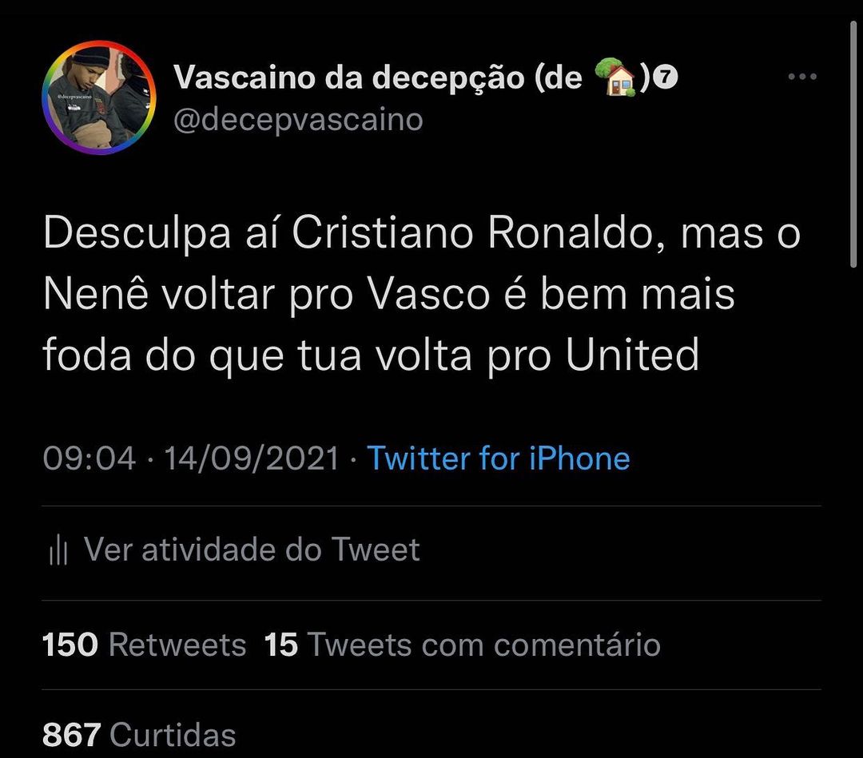Viewport: 863px width, 758px height.
Task: Click the 09:04 timestamp
Action: coord(89,458)
